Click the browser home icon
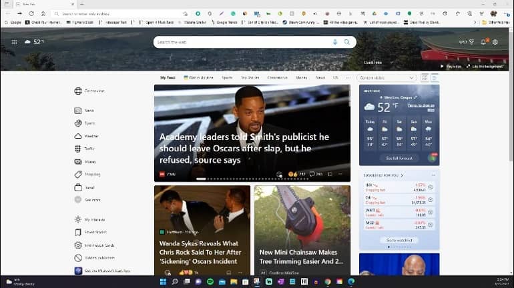This screenshot has height=288, width=514. tap(43, 13)
